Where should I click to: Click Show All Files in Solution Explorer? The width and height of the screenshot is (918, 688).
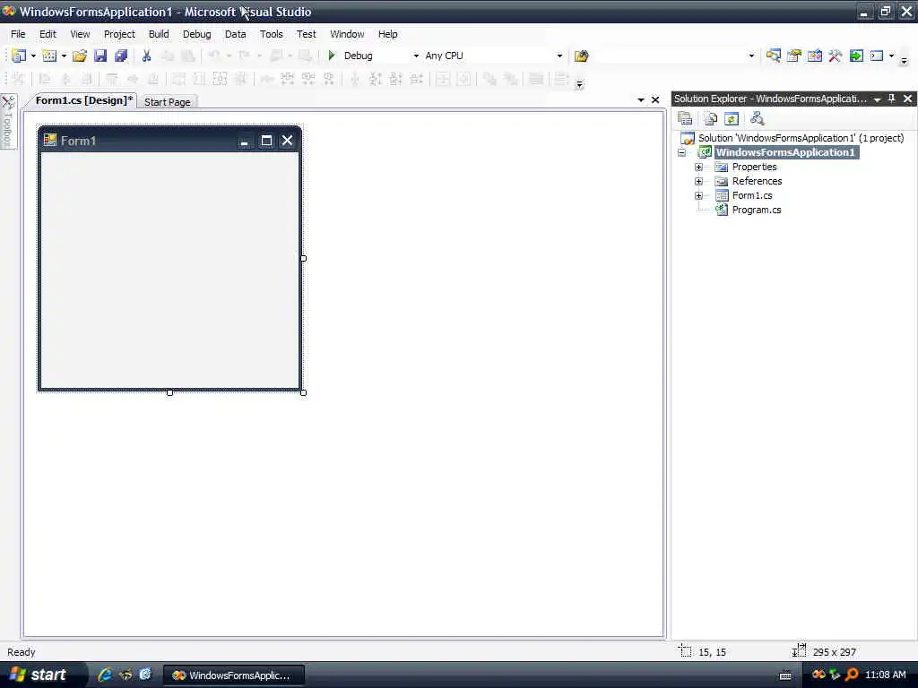[711, 119]
